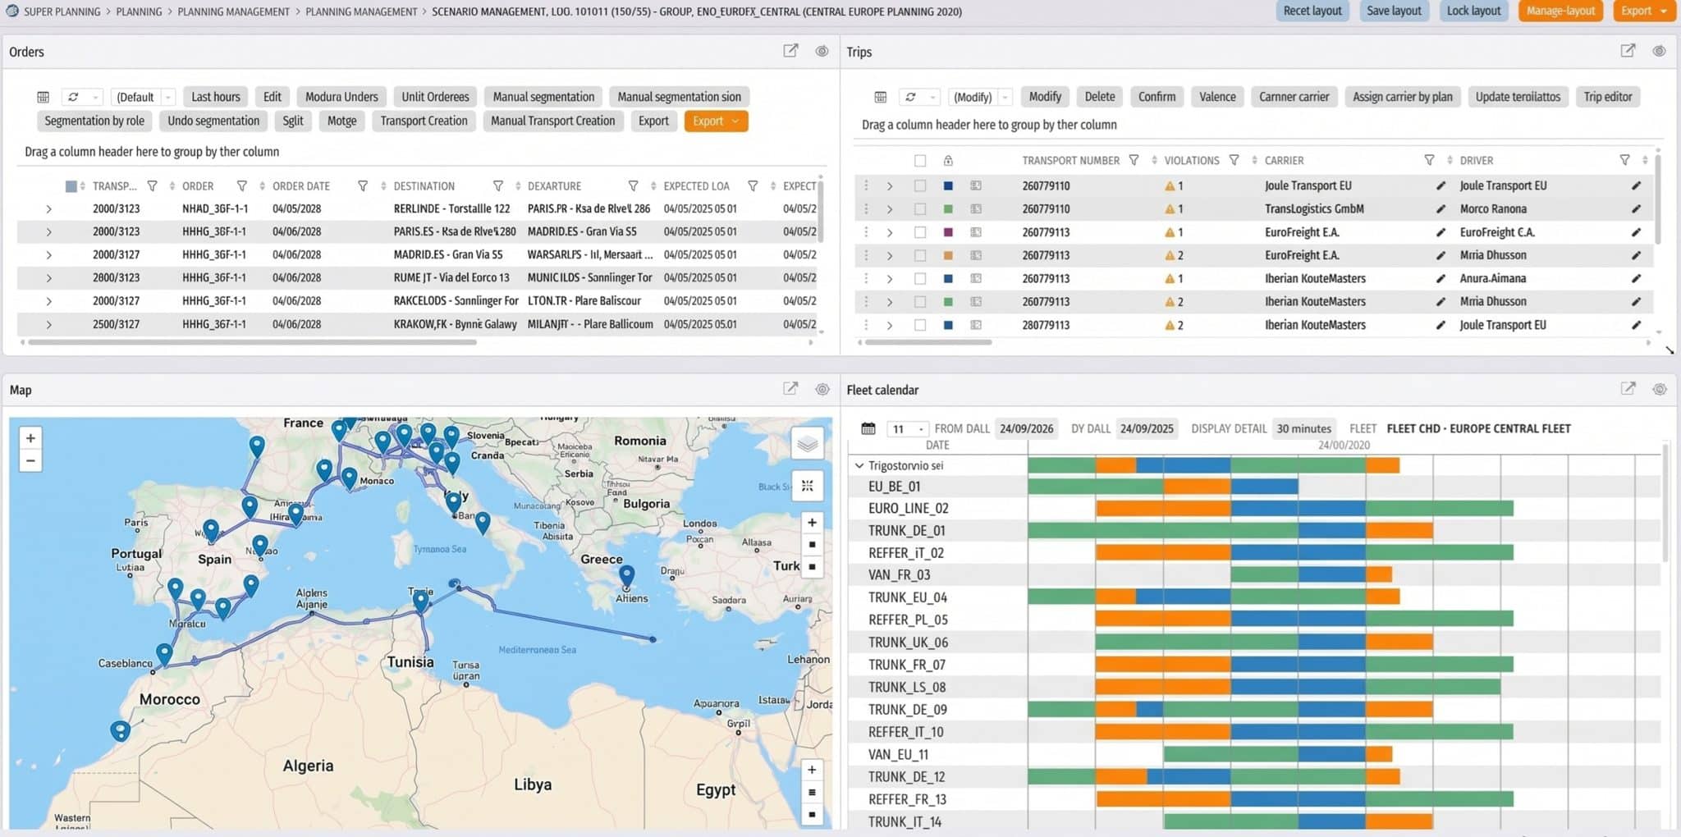Go to SUPER PLANNING breadcrumb
Screen dimensions: 1681x837
pyautogui.click(x=62, y=11)
